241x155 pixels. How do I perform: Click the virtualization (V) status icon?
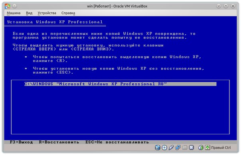192,148
